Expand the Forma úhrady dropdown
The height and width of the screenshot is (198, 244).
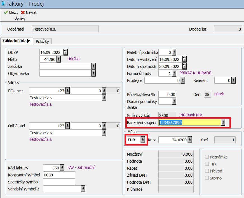click(x=174, y=73)
